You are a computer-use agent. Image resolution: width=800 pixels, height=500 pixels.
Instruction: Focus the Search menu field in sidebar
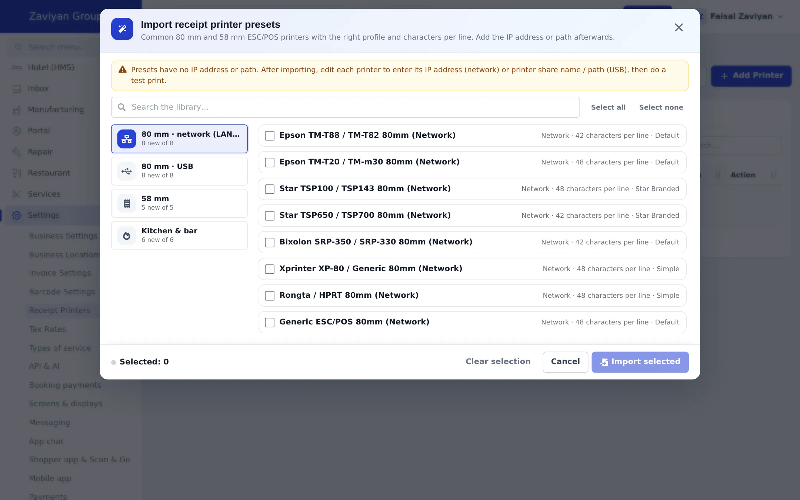pyautogui.click(x=54, y=47)
